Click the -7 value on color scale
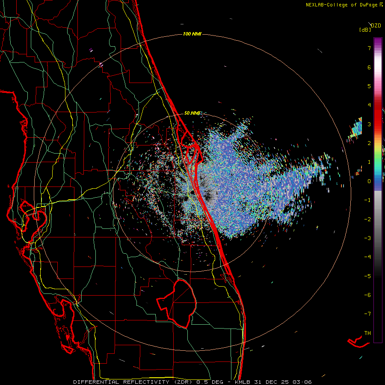The width and height of the screenshot is (385, 385). point(367,314)
